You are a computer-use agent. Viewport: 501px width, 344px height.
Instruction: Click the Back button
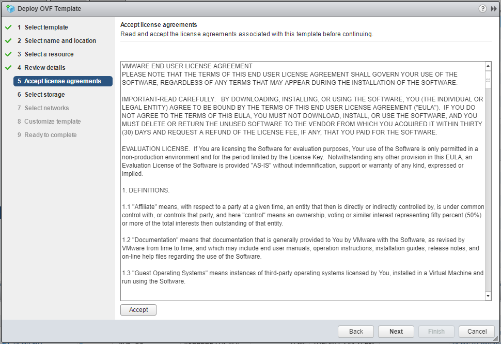[356, 332]
